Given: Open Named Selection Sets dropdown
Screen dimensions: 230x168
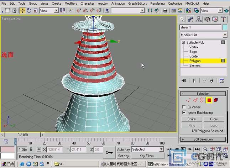Looking at the screenshot, I should pyautogui.click(x=142, y=11).
